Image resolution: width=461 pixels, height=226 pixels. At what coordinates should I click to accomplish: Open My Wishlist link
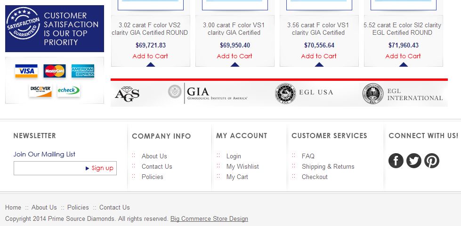243,166
